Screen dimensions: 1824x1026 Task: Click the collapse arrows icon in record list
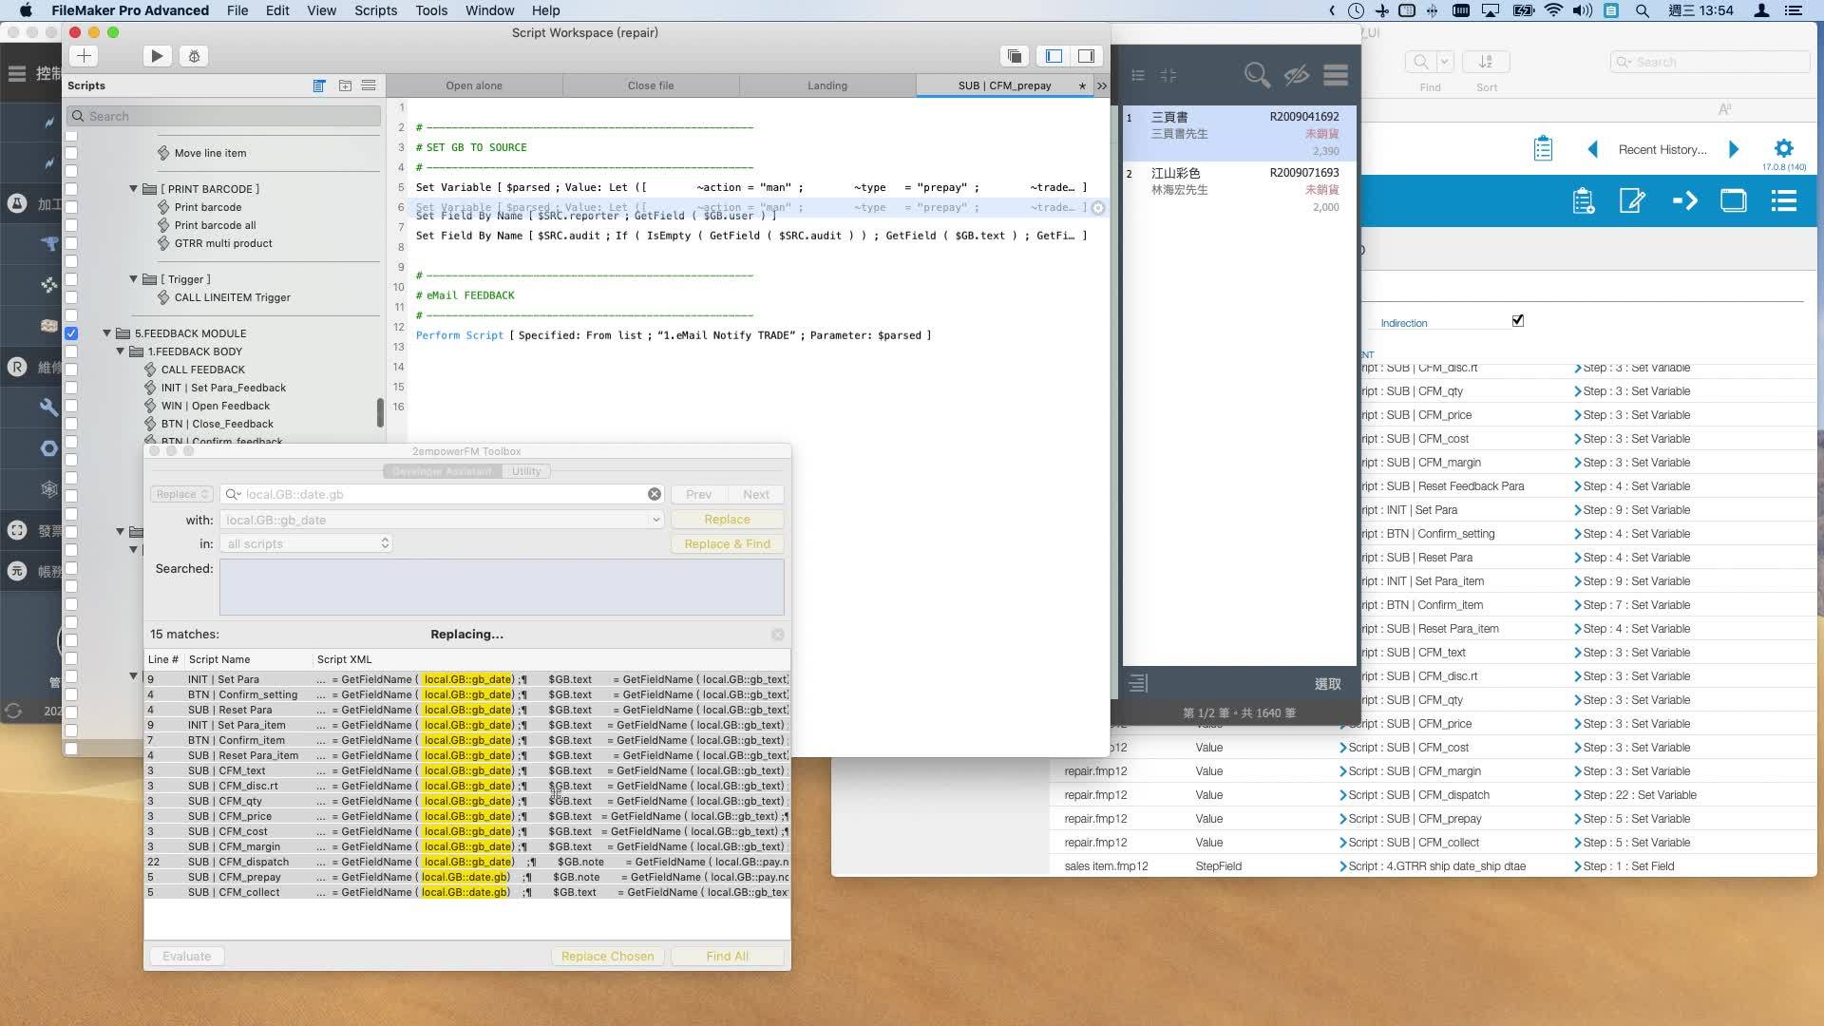(x=1168, y=75)
